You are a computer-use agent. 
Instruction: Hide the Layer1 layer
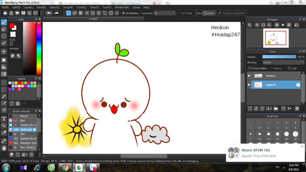(x=249, y=85)
